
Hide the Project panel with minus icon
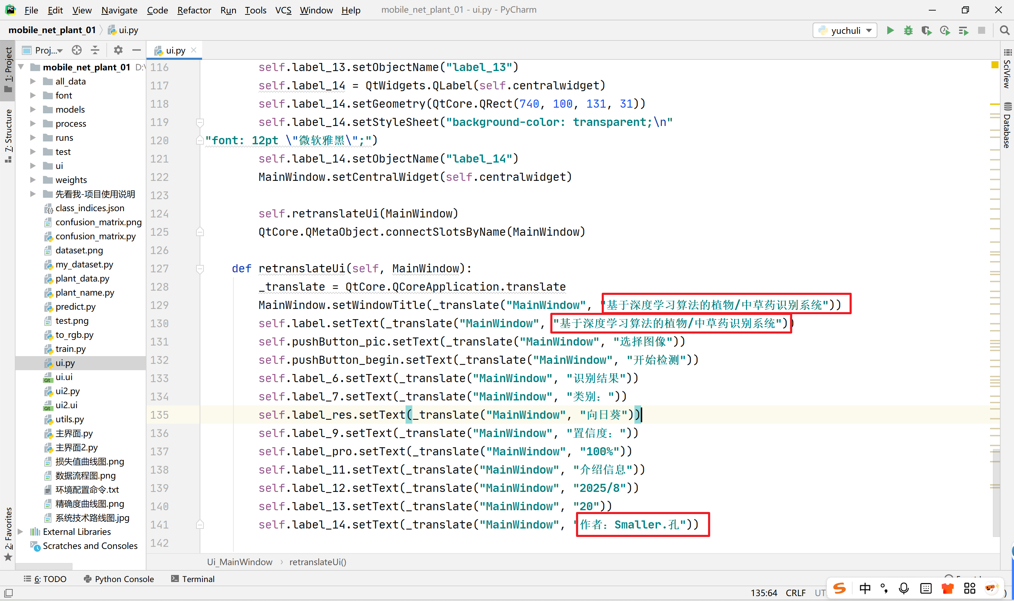pos(137,50)
